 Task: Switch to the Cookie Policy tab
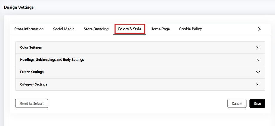pyautogui.click(x=190, y=29)
